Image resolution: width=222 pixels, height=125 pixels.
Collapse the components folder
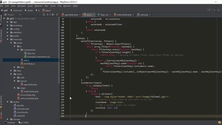[x=18, y=50]
